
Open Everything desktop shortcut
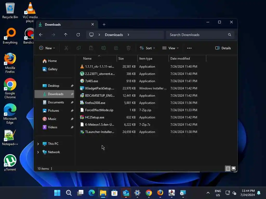[10, 36]
